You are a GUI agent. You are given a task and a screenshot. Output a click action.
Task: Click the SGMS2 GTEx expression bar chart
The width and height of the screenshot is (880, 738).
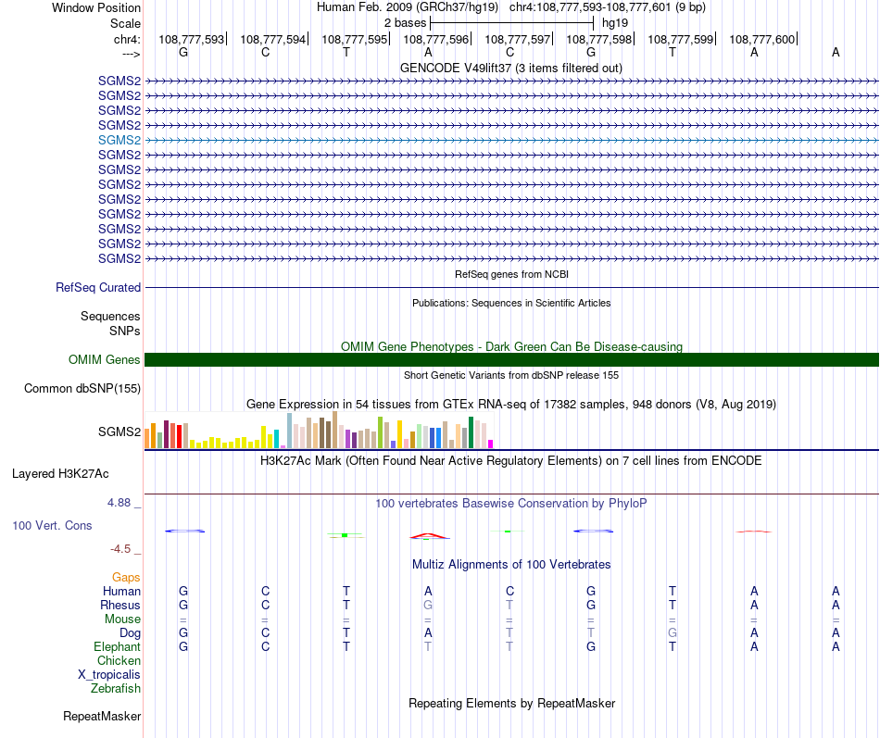319,430
